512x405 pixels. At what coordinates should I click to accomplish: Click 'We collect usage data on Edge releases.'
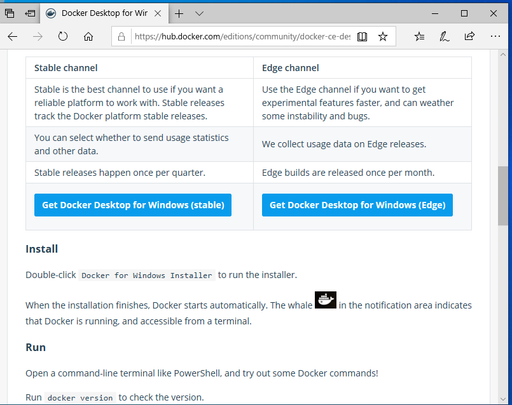[x=344, y=144]
